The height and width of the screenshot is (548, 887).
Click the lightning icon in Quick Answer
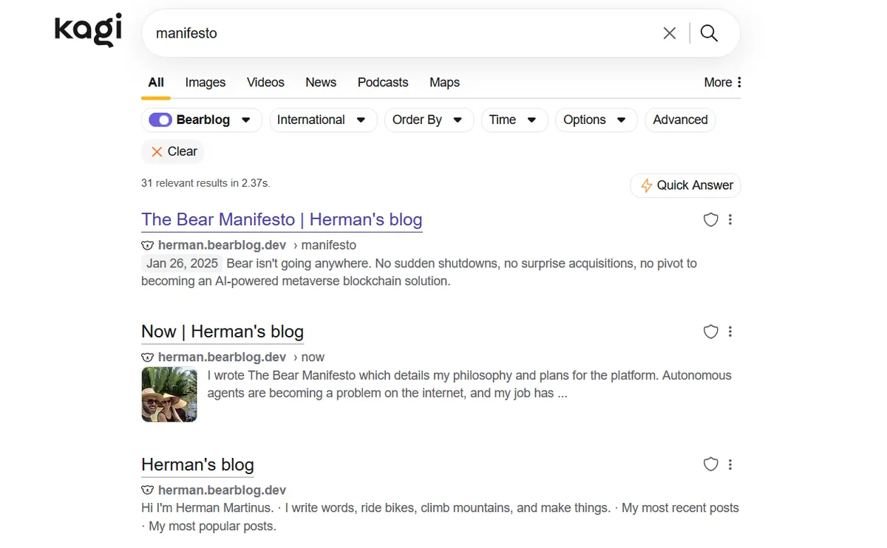click(646, 185)
